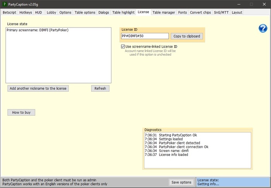Open the Hotkeys tab
The image size is (271, 188).
[26, 12]
